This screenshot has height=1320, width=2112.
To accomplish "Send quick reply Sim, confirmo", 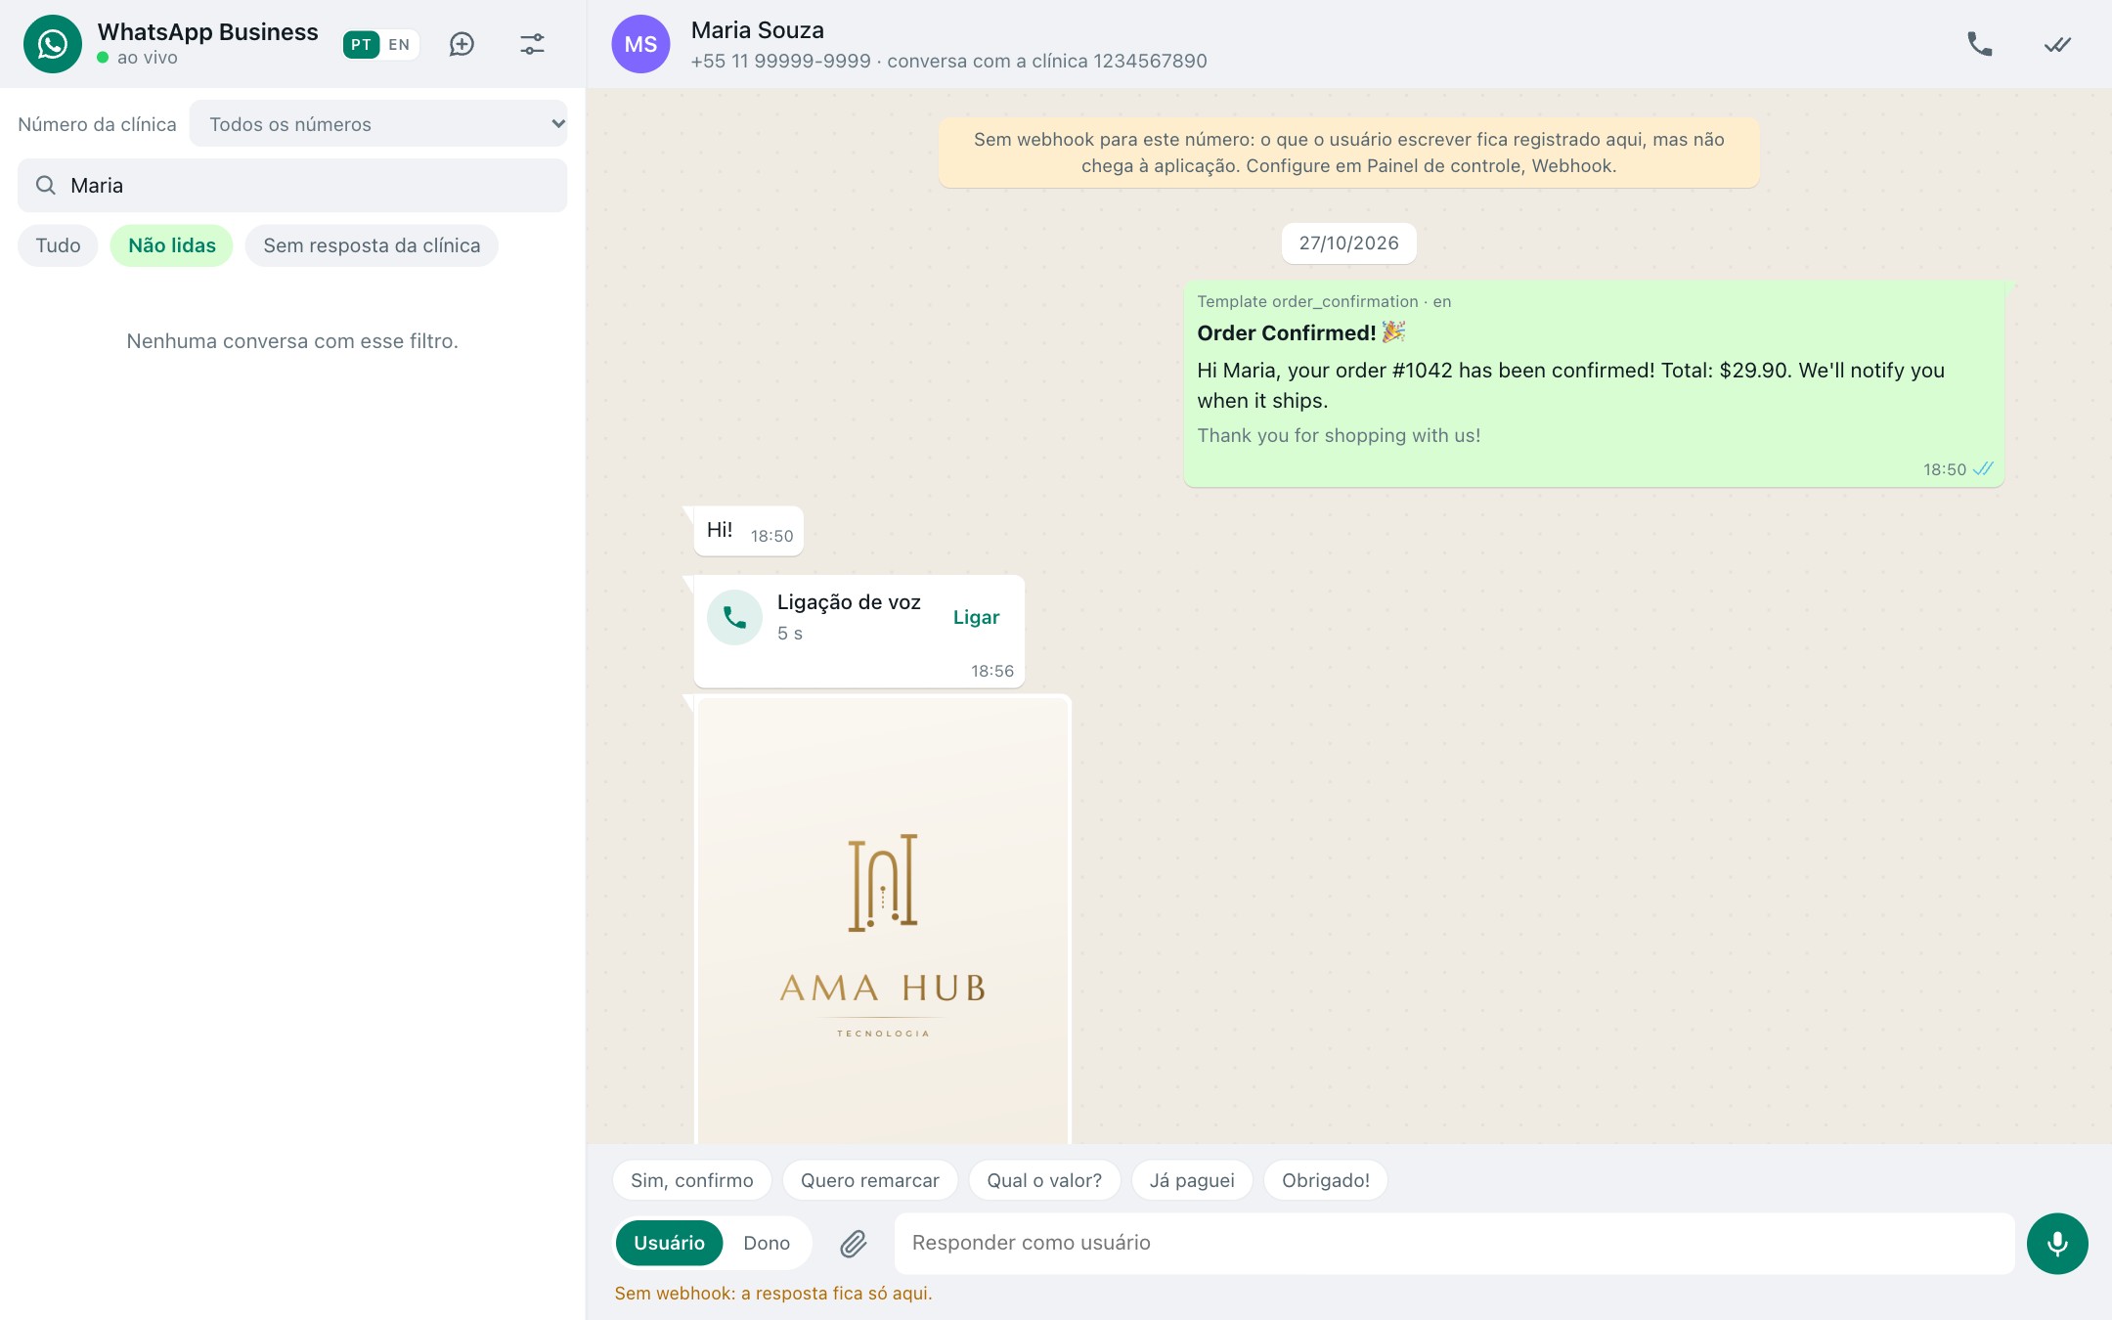I will point(692,1180).
